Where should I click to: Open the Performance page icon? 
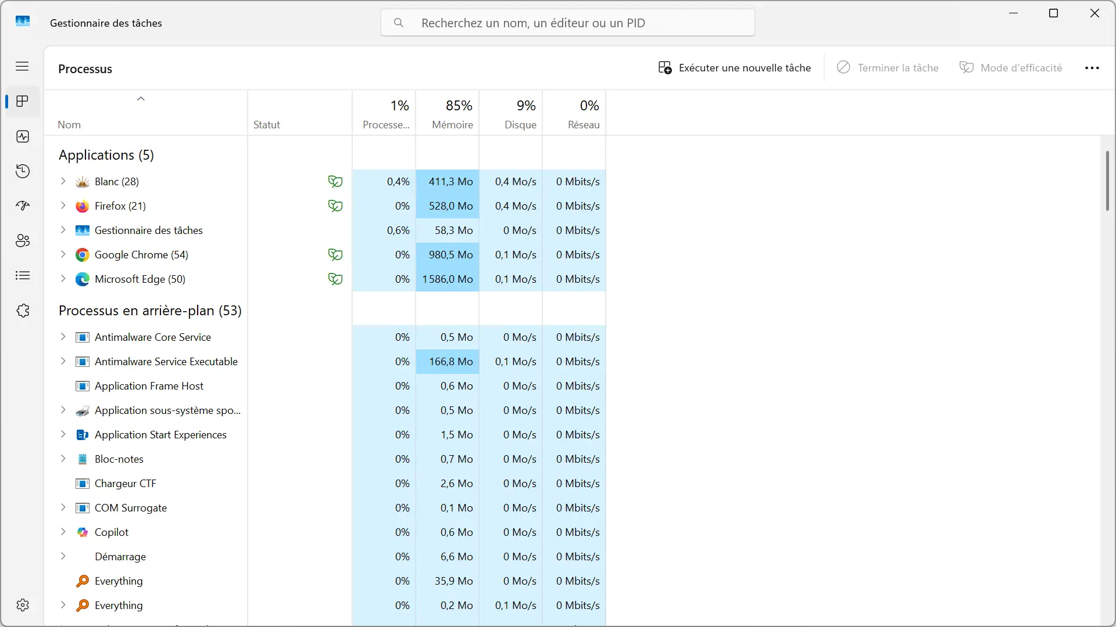pyautogui.click(x=23, y=136)
